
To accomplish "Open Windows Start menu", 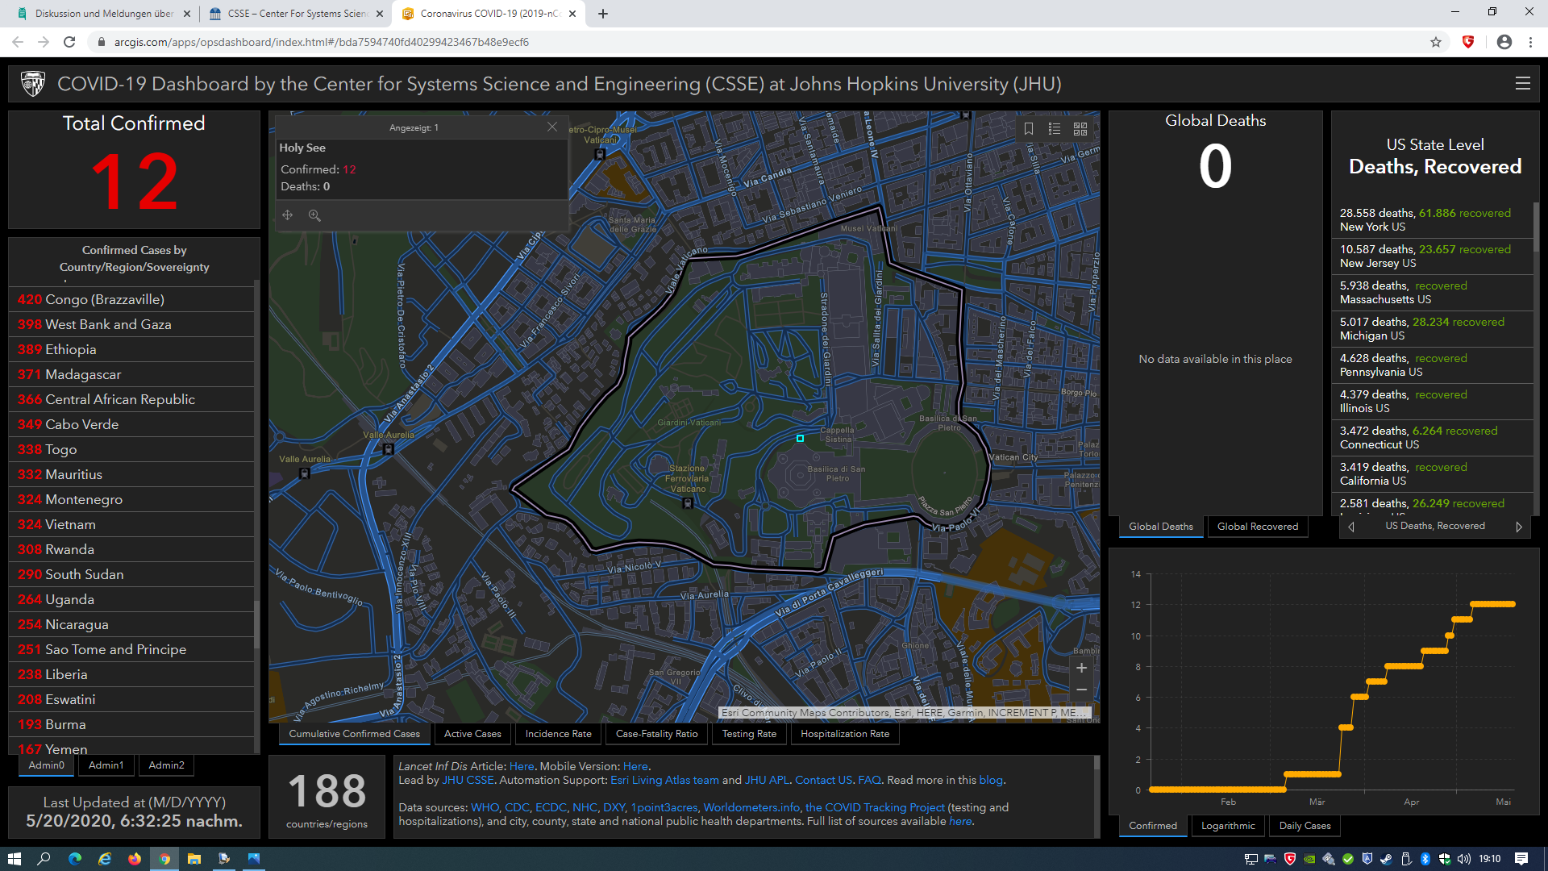I will point(14,859).
